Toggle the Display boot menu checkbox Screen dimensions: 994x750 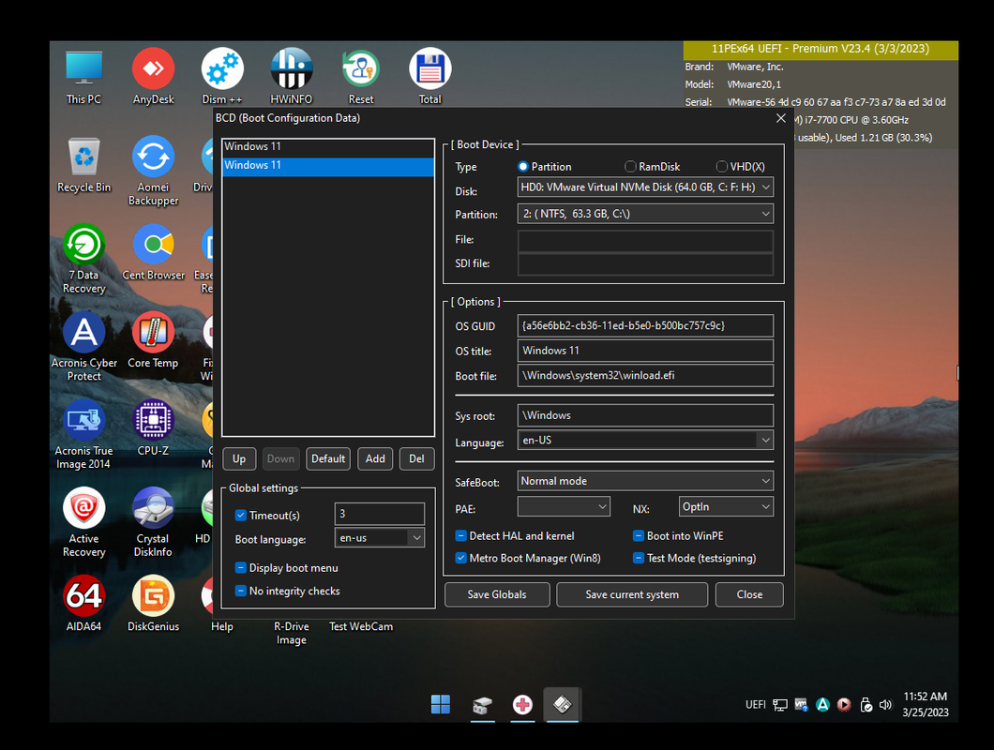coord(241,568)
